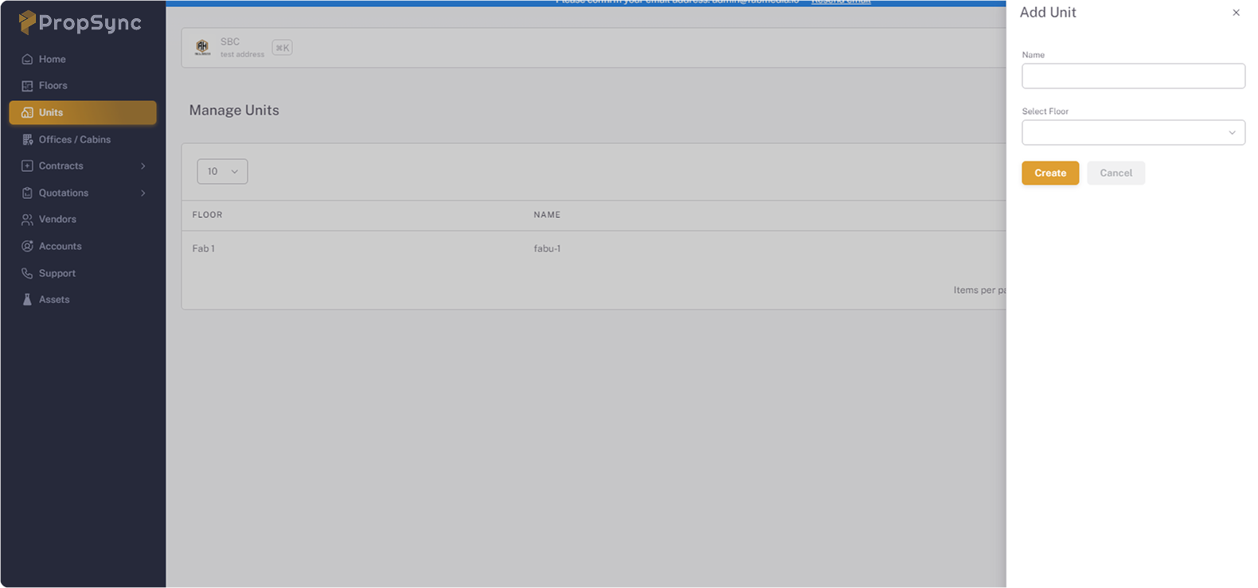Click the fabu-1 name cell

coord(547,249)
